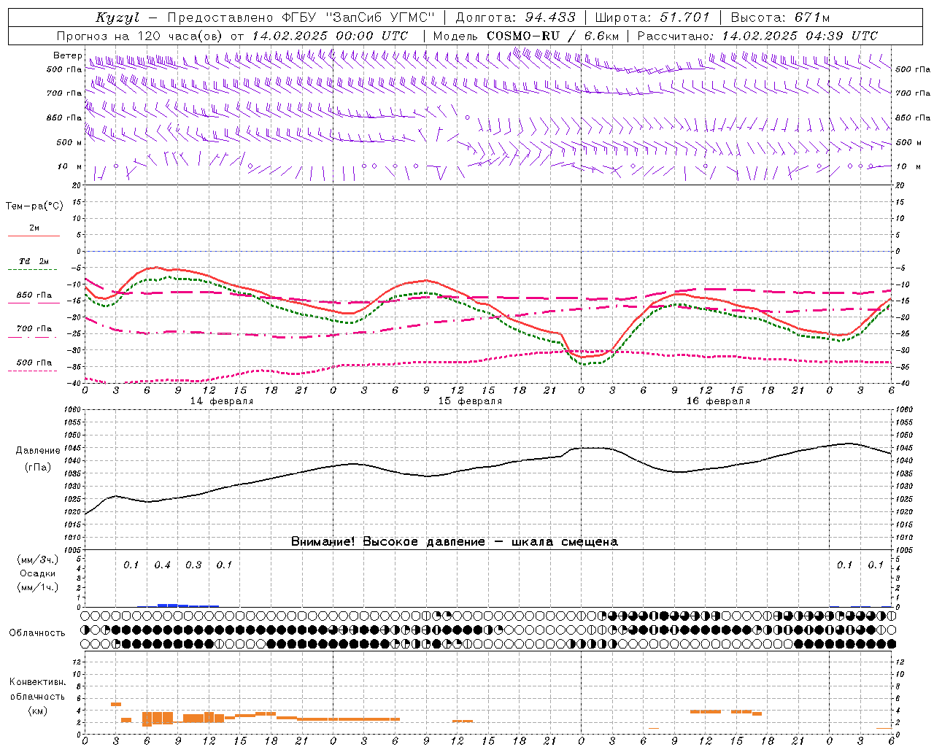Click the "(мм/1ч.)" precipitation unit label
934x747 pixels.
[37, 587]
